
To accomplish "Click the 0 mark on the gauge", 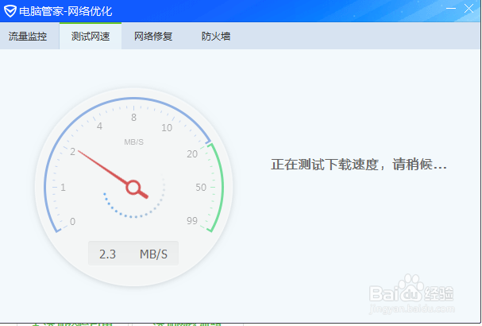I will (72, 221).
